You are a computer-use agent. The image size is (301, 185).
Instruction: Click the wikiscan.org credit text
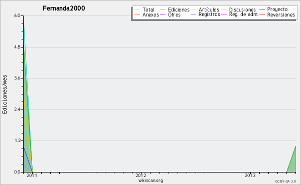150,180
